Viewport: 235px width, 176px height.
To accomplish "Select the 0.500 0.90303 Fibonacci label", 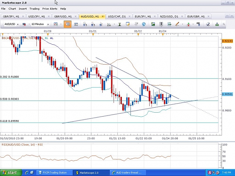I will click(9, 99).
